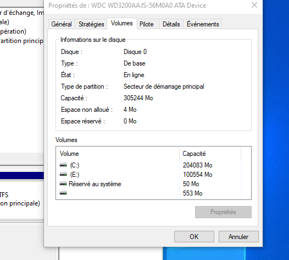The height and width of the screenshot is (260, 289).
Task: Select the drive icon for volume (C:)
Action: click(63, 165)
